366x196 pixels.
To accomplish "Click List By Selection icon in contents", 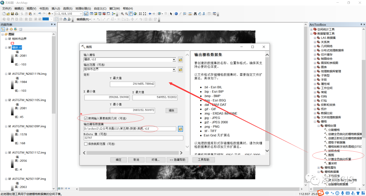I will click(x=15, y=29).
